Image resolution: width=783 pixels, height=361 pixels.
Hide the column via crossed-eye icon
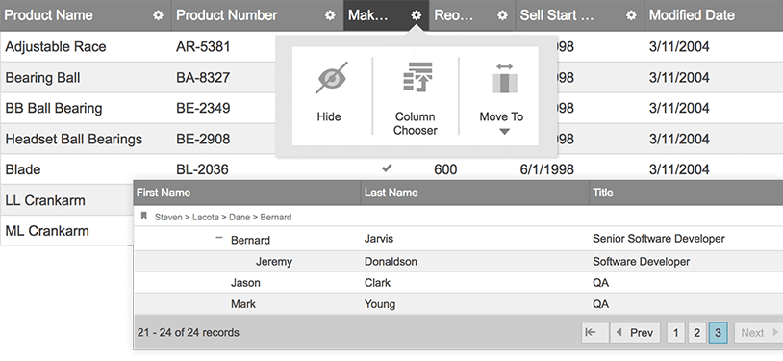pyautogui.click(x=332, y=78)
